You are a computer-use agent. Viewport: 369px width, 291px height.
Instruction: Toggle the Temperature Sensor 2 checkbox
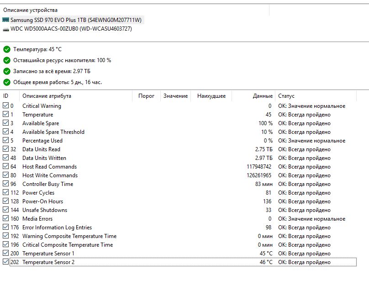tap(5, 262)
